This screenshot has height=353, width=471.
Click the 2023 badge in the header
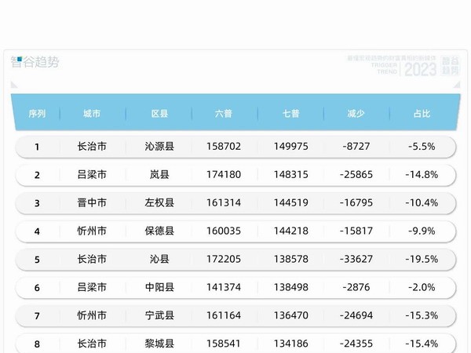coord(420,69)
